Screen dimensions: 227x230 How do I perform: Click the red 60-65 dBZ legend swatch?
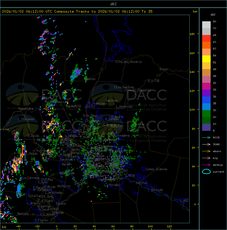click(x=206, y=39)
